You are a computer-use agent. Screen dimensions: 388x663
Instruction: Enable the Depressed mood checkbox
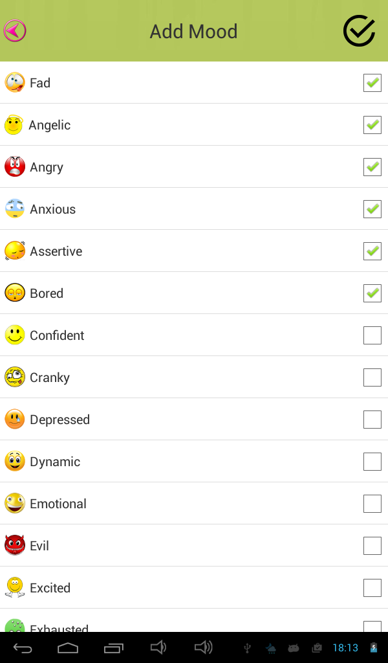[372, 420]
